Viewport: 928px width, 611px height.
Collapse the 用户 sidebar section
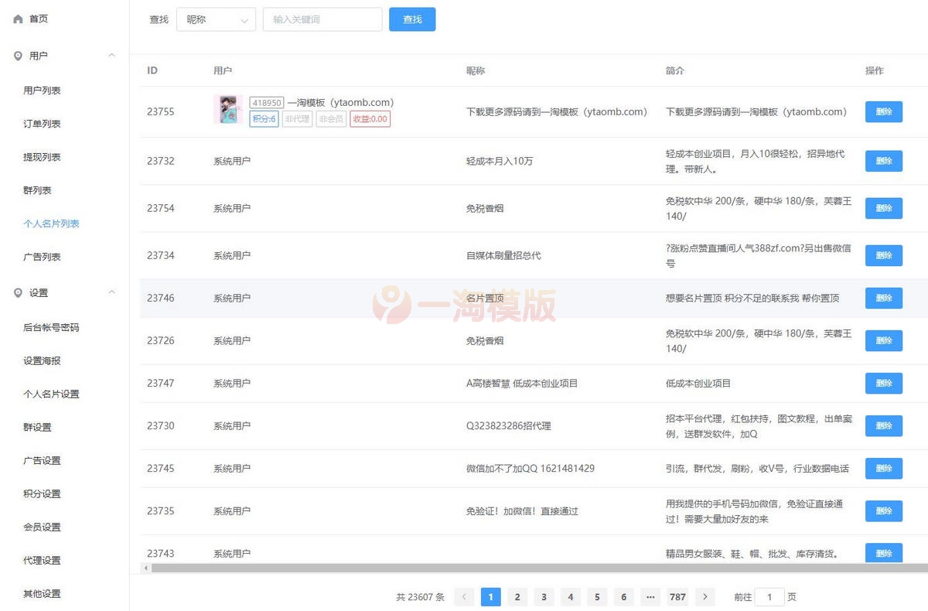(111, 56)
